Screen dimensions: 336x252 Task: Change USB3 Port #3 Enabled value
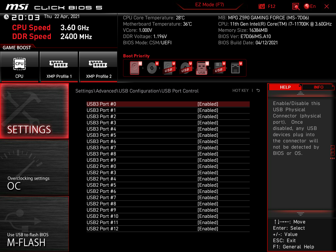click(208, 123)
